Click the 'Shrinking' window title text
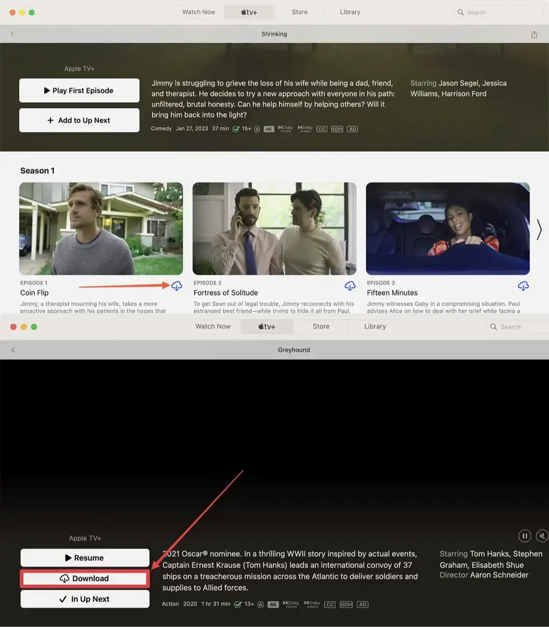The height and width of the screenshot is (627, 549). click(x=274, y=34)
